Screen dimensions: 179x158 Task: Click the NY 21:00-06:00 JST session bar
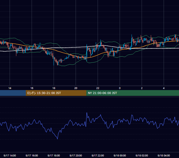(132, 93)
